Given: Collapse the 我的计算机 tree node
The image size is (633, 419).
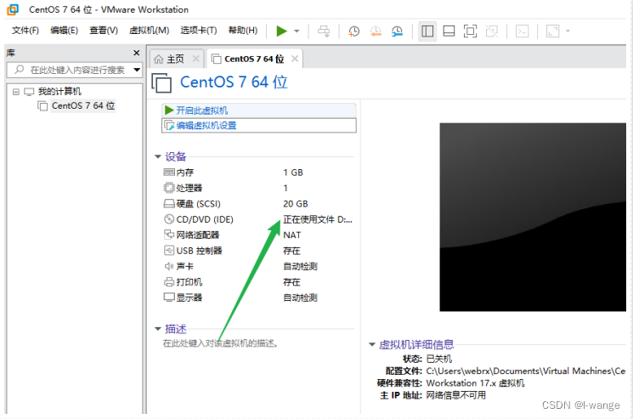Looking at the screenshot, I should [16, 92].
